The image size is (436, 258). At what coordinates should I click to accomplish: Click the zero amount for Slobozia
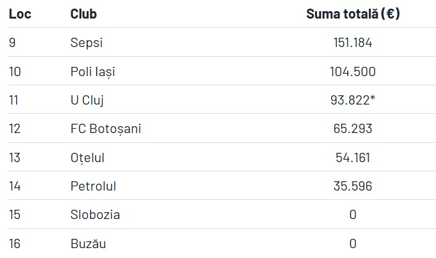click(x=353, y=215)
